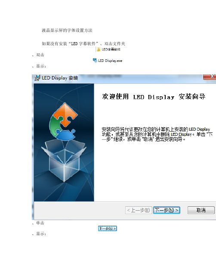Click the greyed 上一步(B) back button
This screenshot has width=216, height=279.
[139, 210]
